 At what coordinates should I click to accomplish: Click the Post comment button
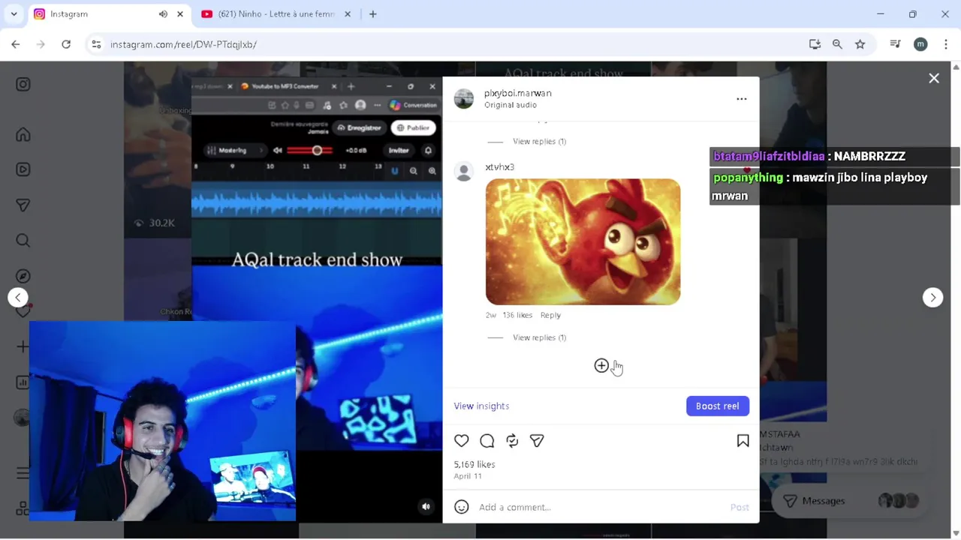pos(740,507)
